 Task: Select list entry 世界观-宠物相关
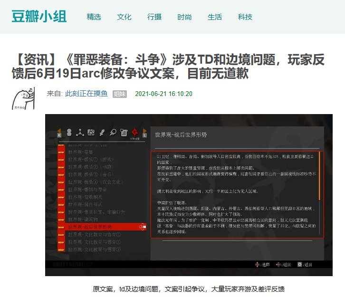pyautogui.click(x=85, y=197)
